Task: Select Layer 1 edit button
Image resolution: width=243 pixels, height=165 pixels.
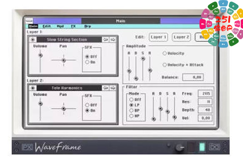Action: click(x=159, y=37)
